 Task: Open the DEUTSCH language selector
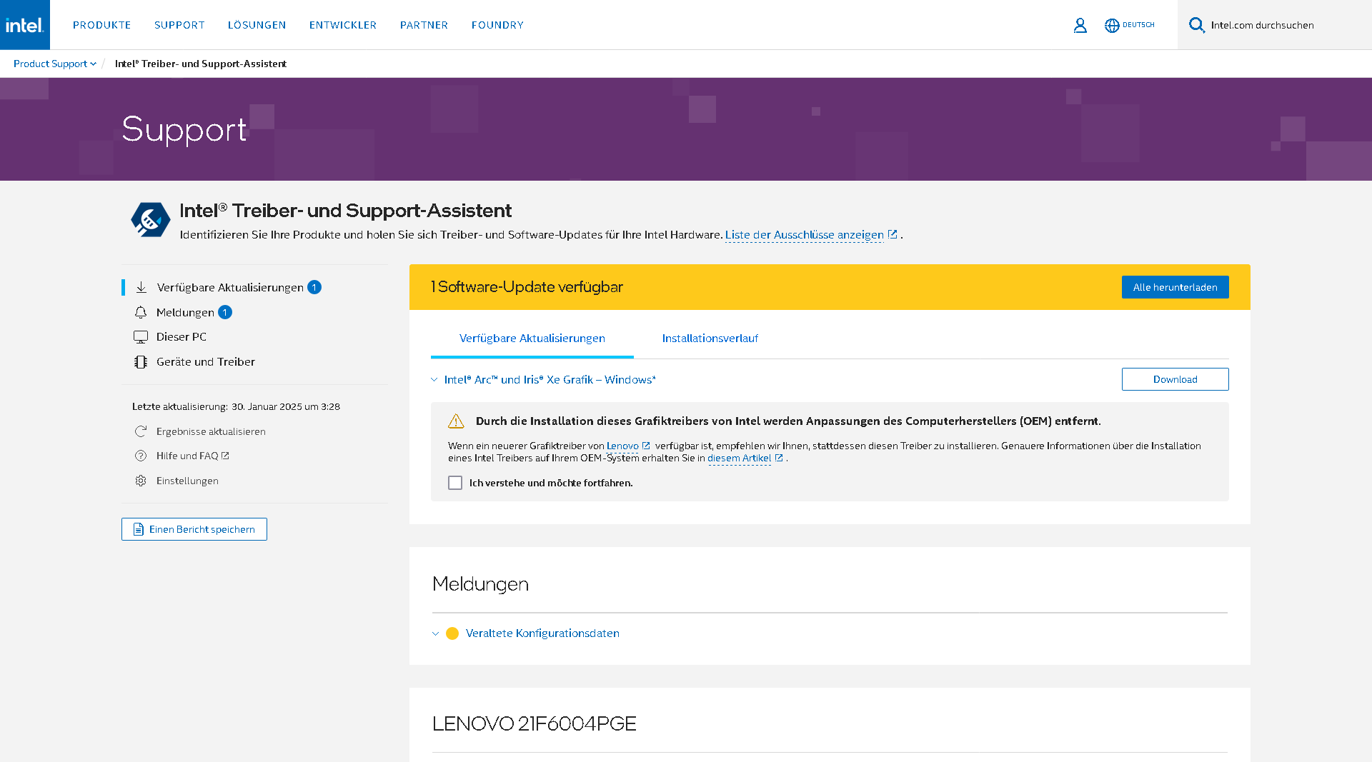coord(1130,25)
